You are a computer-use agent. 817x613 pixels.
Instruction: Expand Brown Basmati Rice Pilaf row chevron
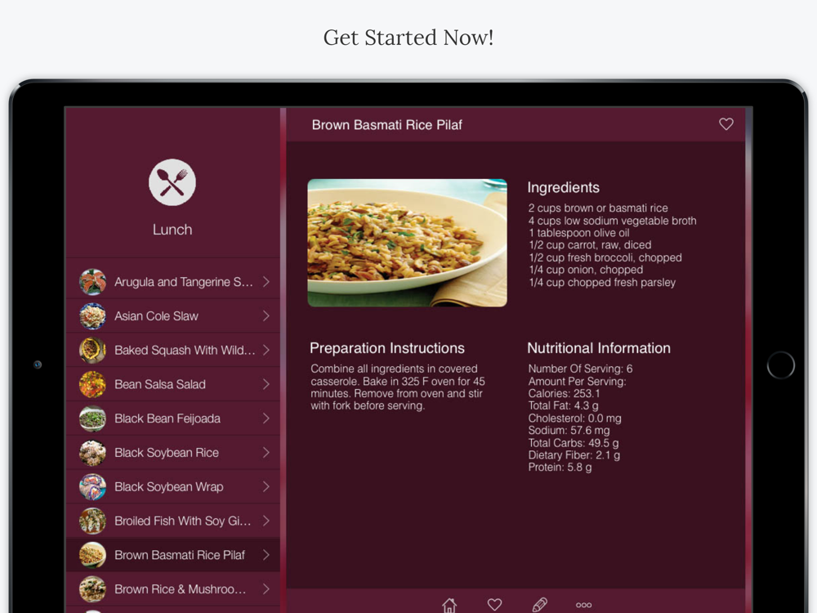(x=266, y=555)
